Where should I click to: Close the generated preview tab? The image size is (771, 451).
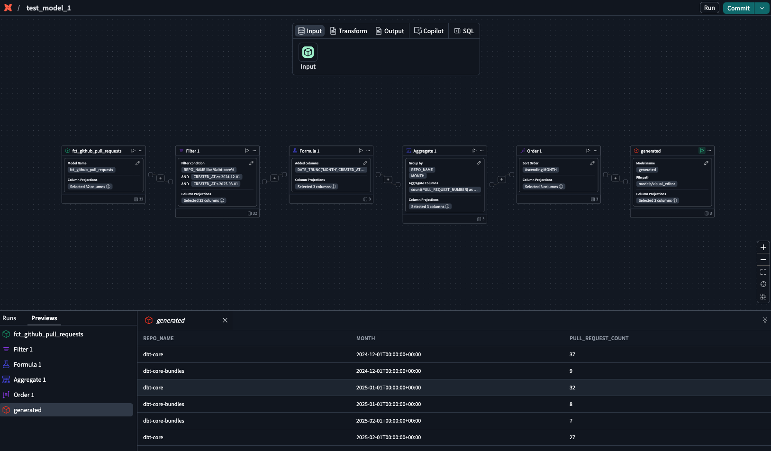tap(225, 320)
